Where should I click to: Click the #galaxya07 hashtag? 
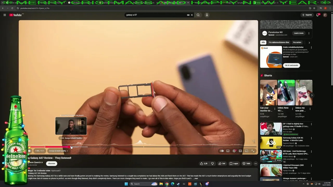point(56,171)
